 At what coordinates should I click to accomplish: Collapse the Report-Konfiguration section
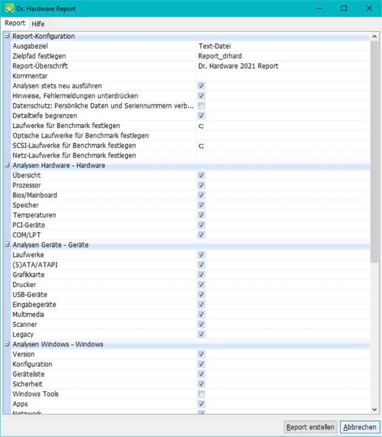click(7, 36)
